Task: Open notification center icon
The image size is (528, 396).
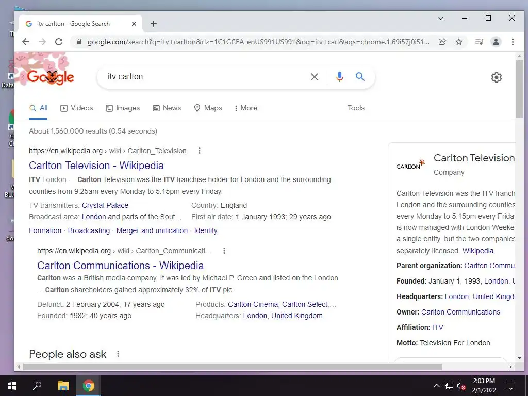Action: tap(511, 386)
